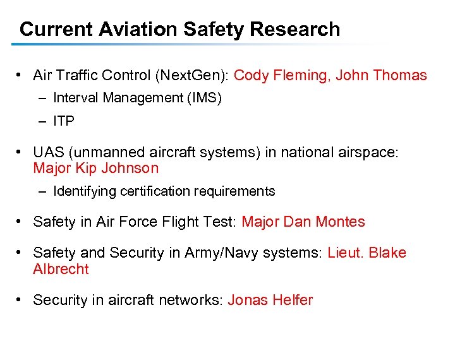Viewport: 455px width, 341px height.
Task: Click the red text Lieut. Blake
Action: (x=367, y=253)
